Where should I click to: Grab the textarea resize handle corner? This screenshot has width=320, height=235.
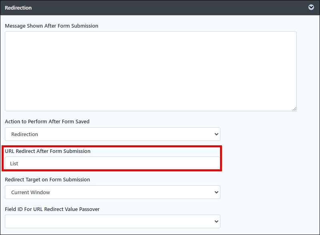[294, 109]
